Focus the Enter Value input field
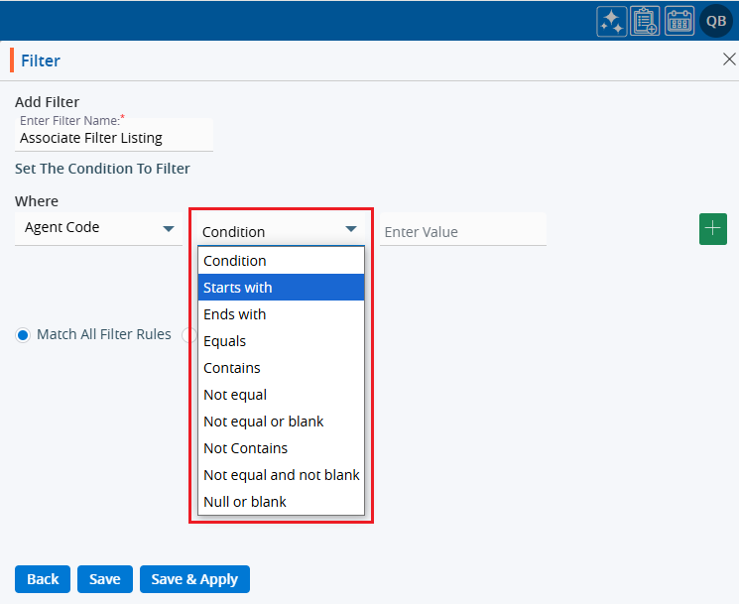 462,232
